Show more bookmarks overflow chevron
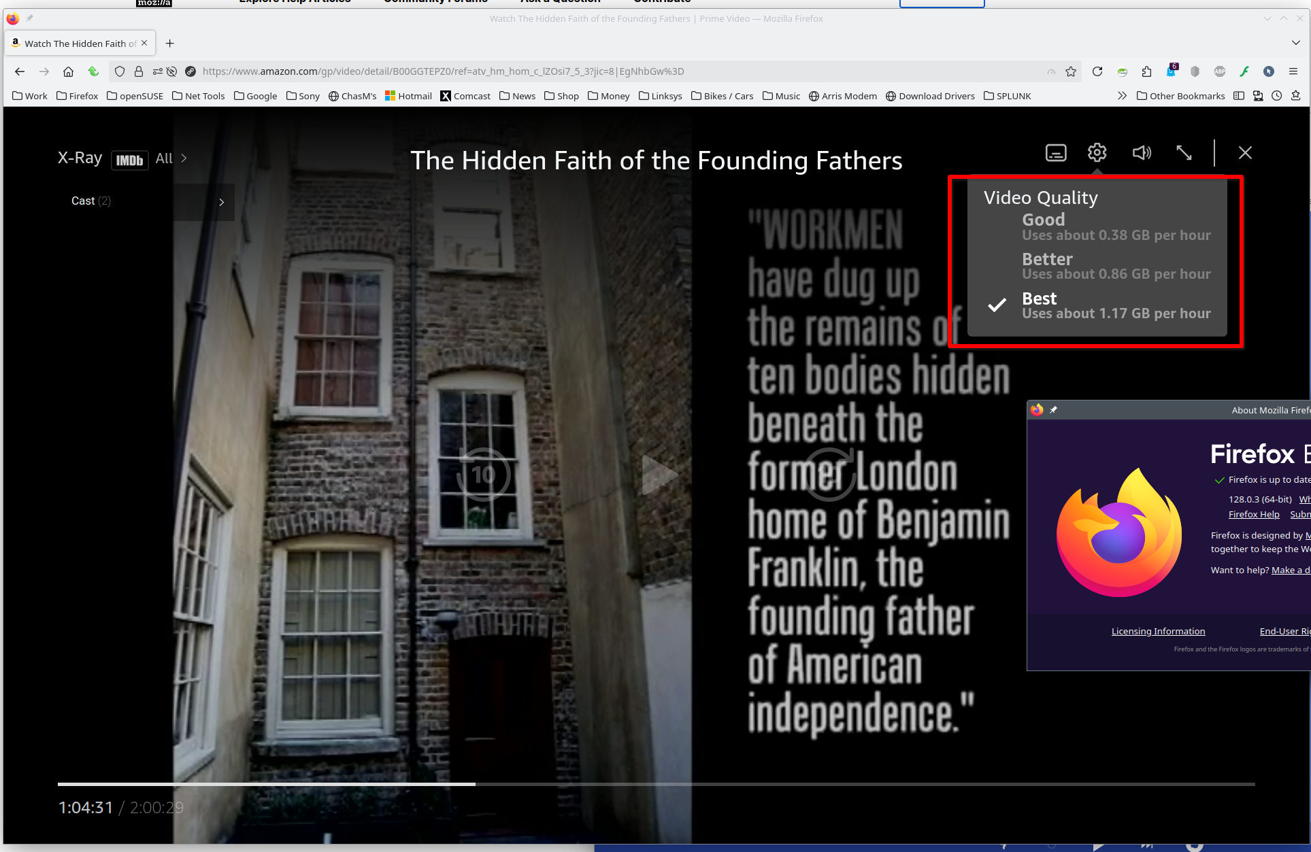 coord(1122,96)
